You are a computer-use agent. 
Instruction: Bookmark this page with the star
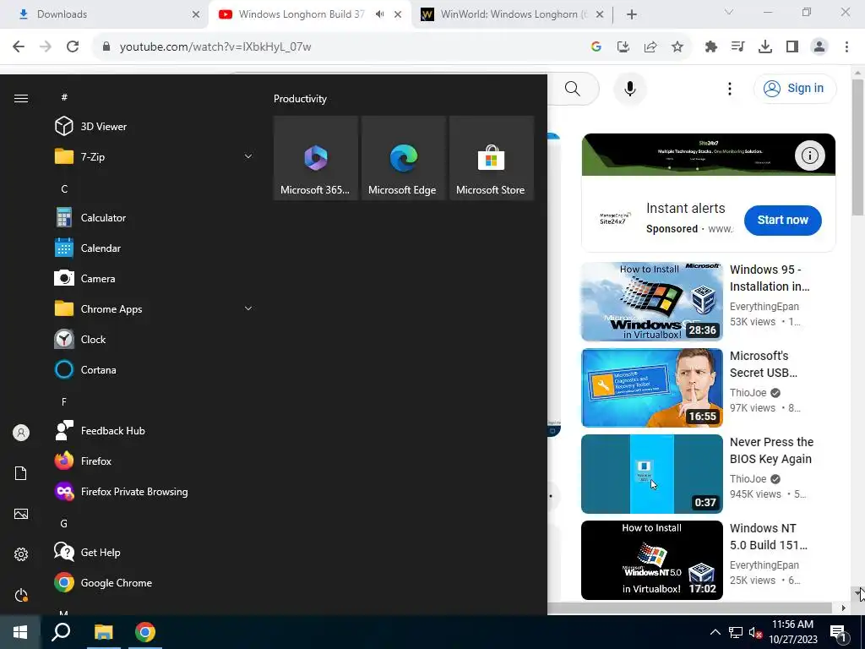click(x=677, y=47)
